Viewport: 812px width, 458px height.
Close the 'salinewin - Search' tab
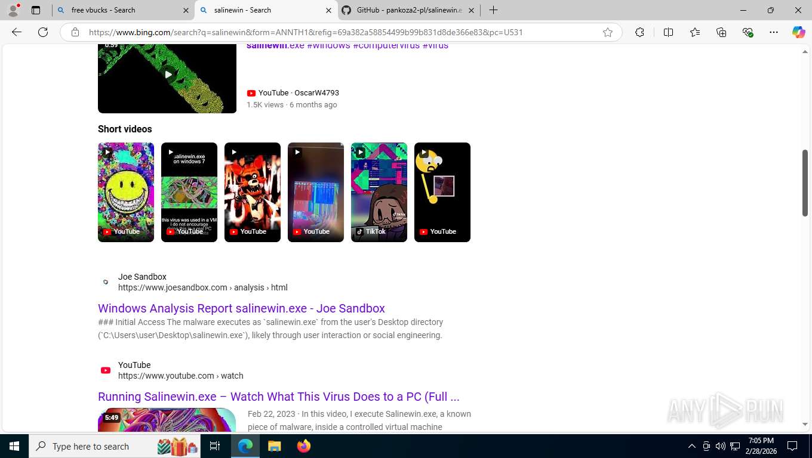click(328, 10)
